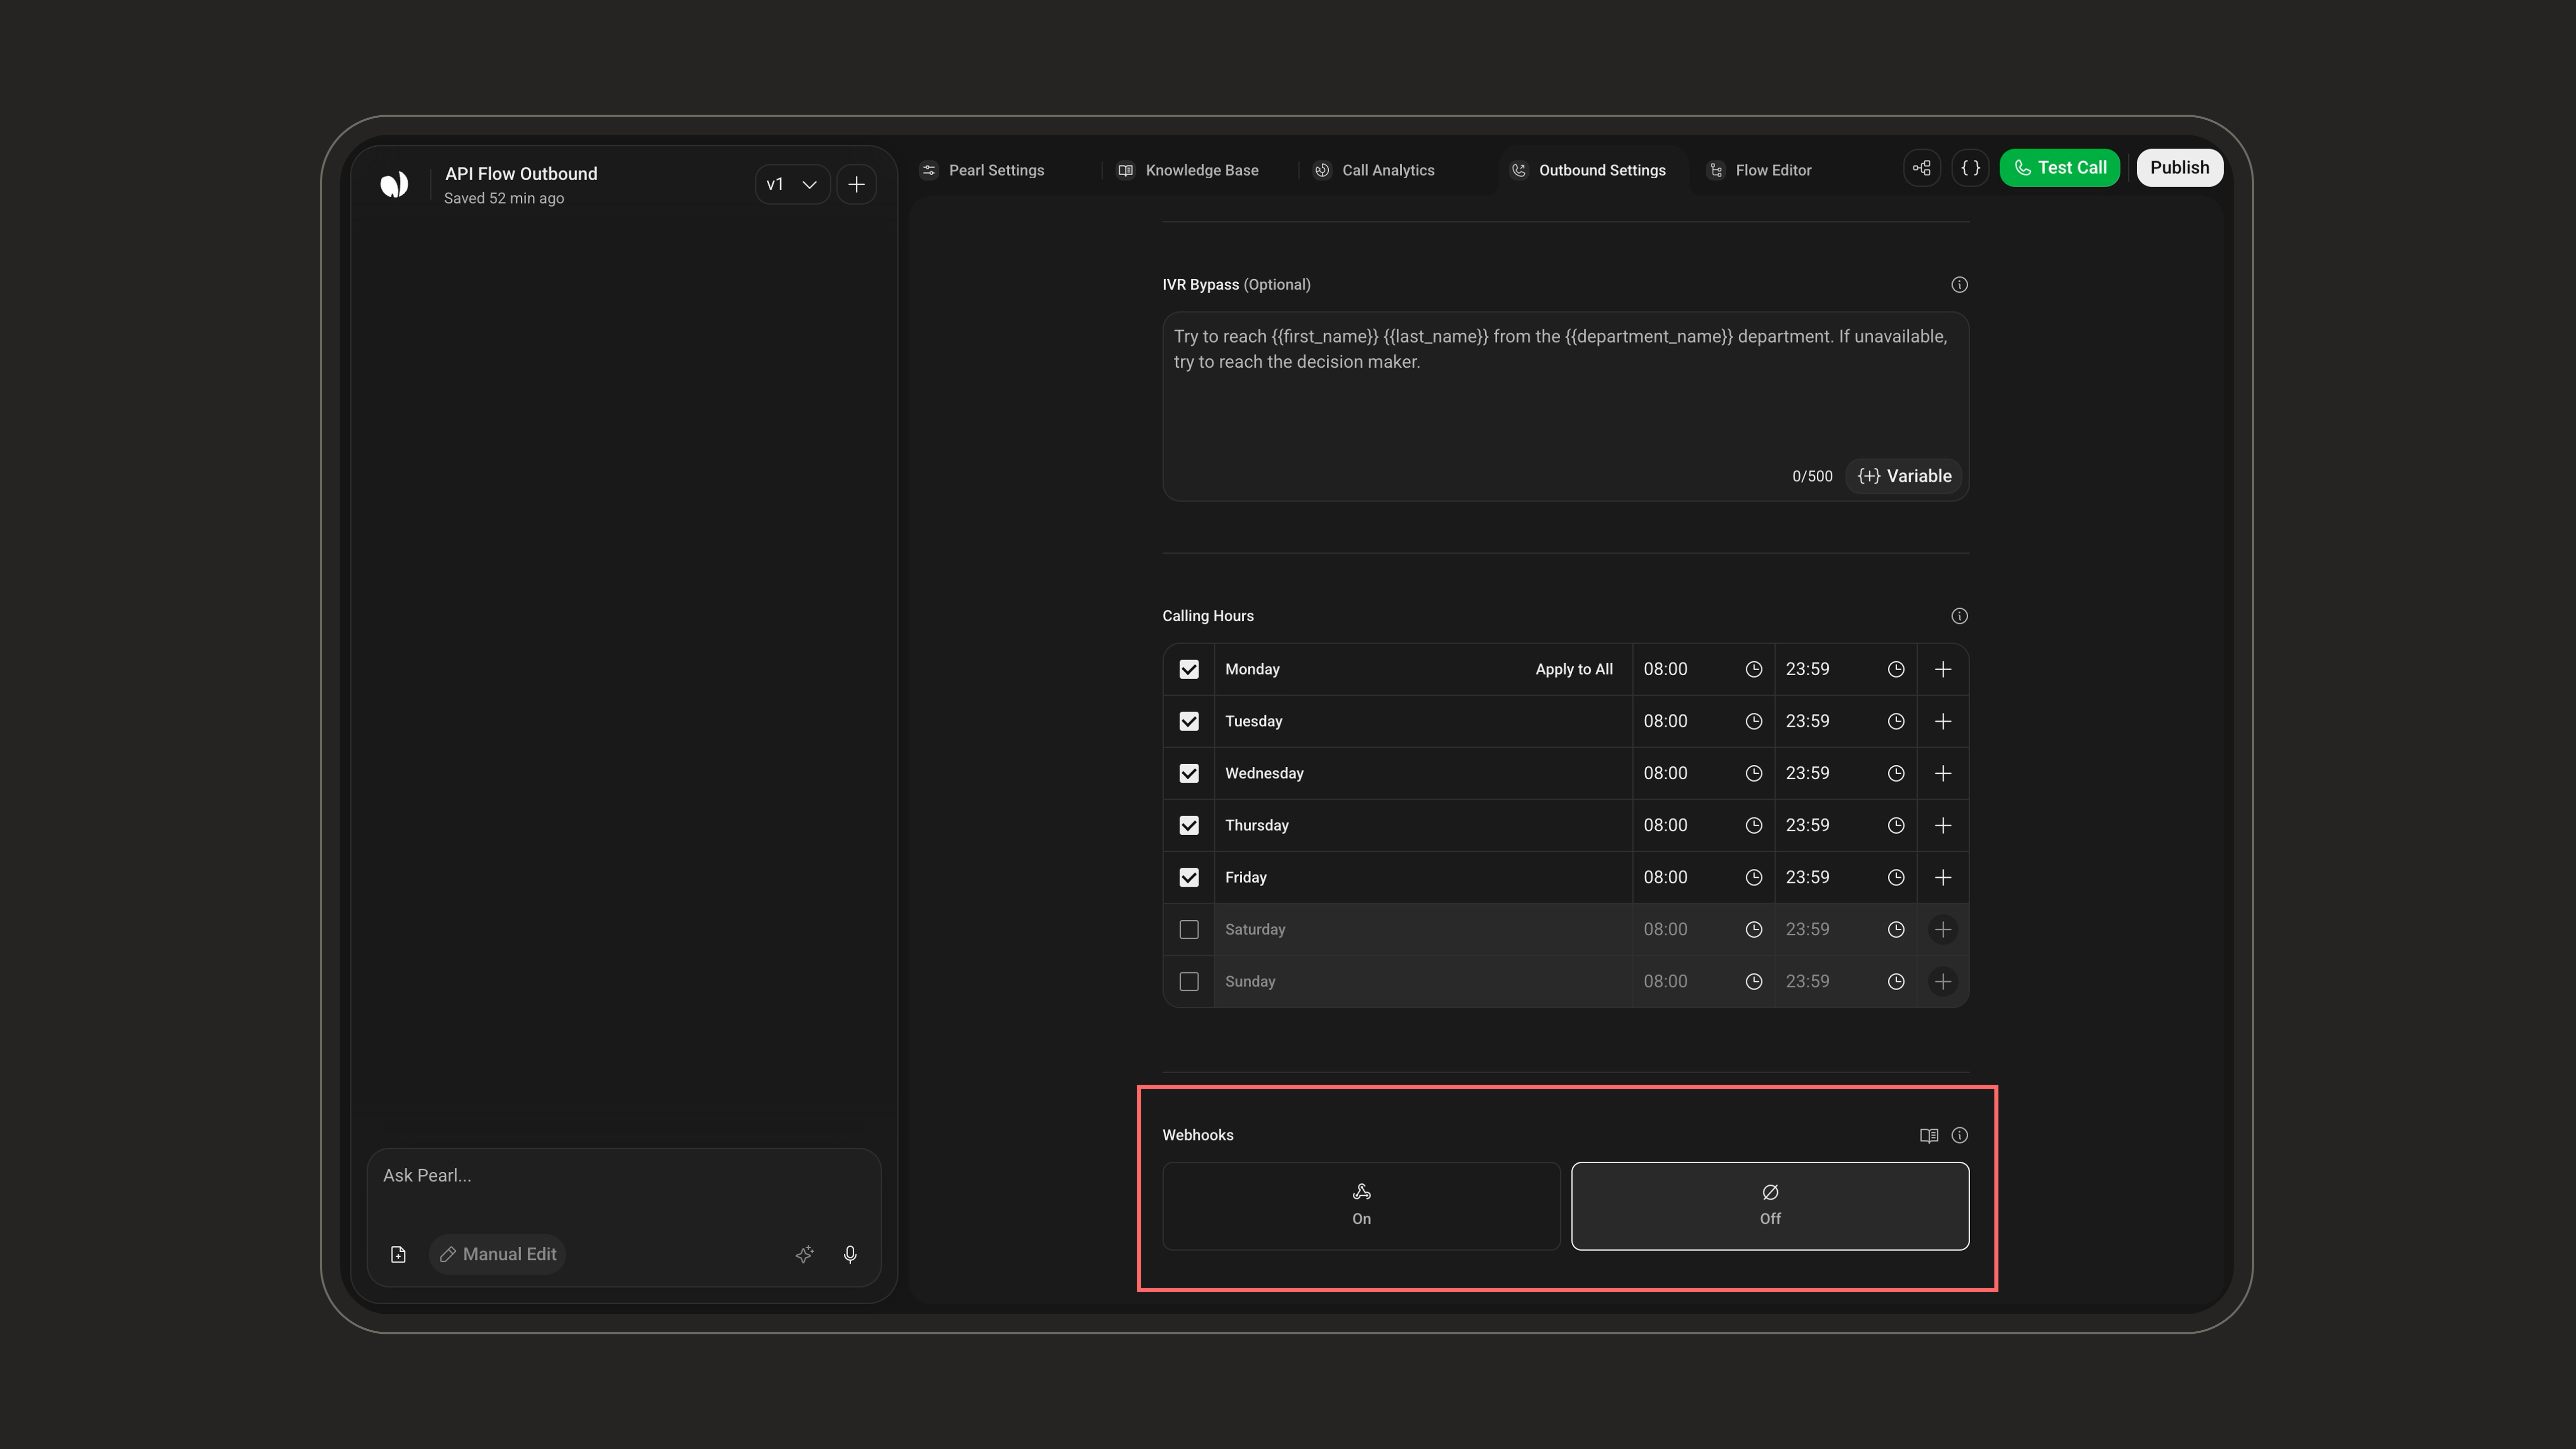Click the Webhooks info icon
Viewport: 2576px width, 1449px height.
1959,1135
